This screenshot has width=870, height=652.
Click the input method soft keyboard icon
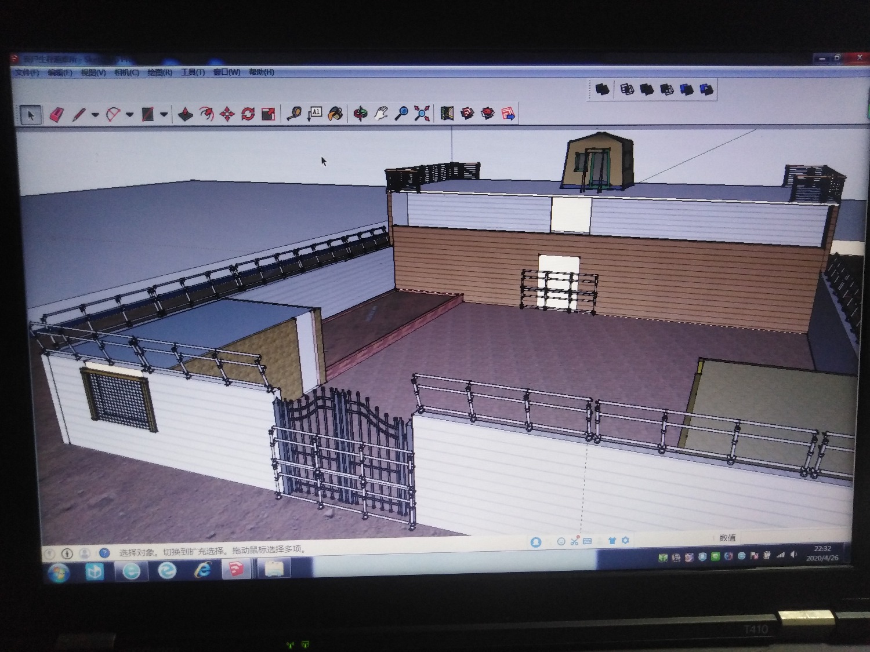pyautogui.click(x=587, y=541)
